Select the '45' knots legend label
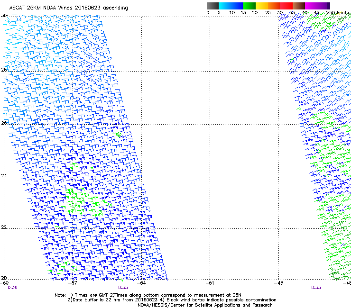The image size is (351, 308). tap(316, 13)
